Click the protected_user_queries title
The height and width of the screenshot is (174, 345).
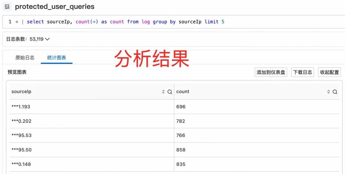tap(55, 6)
